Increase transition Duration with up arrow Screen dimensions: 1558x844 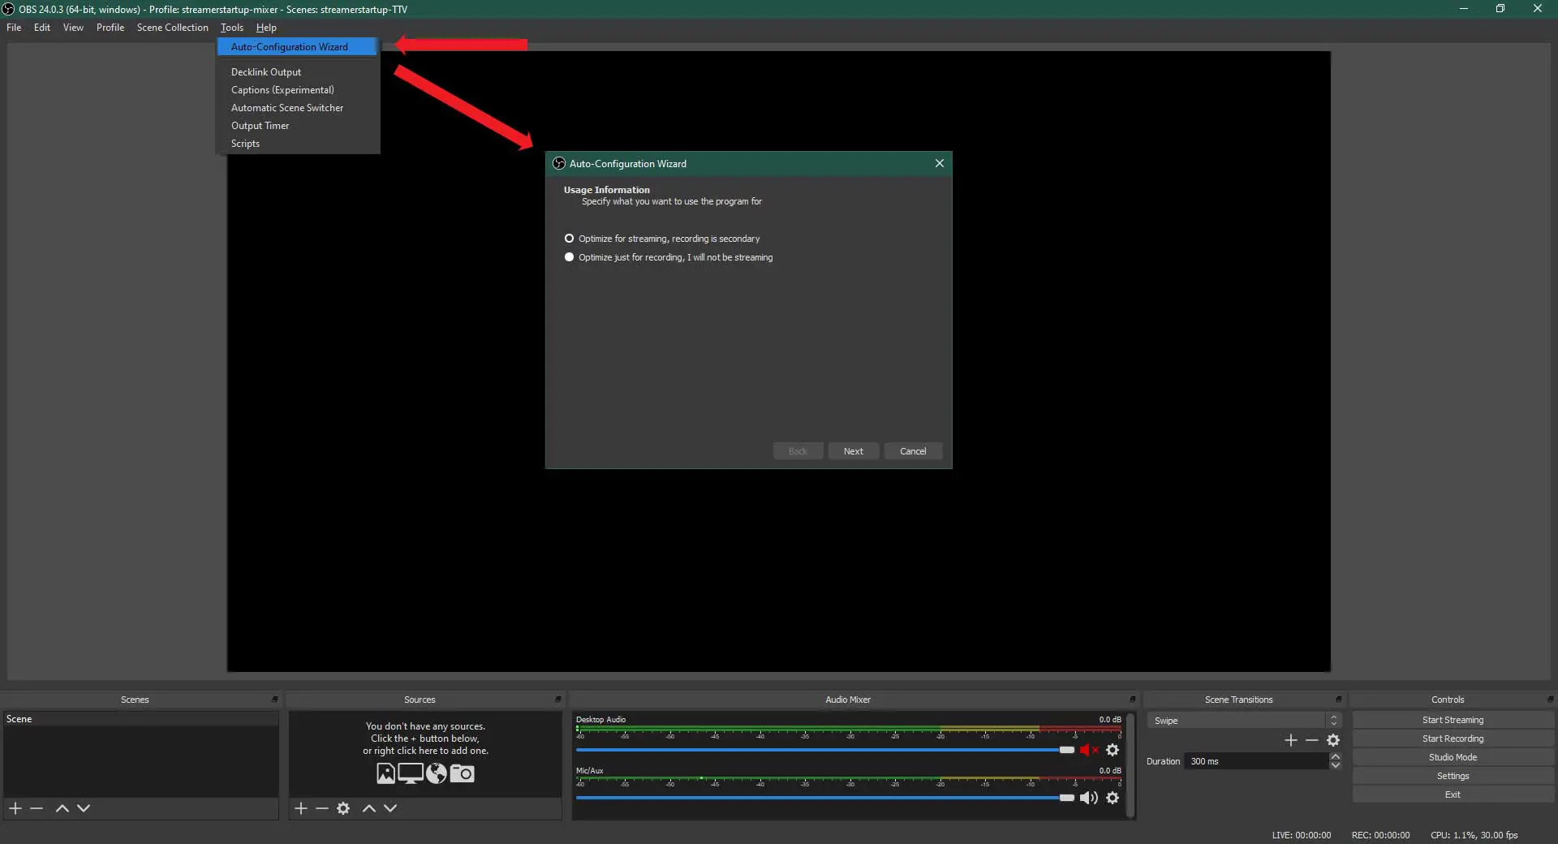pos(1335,757)
